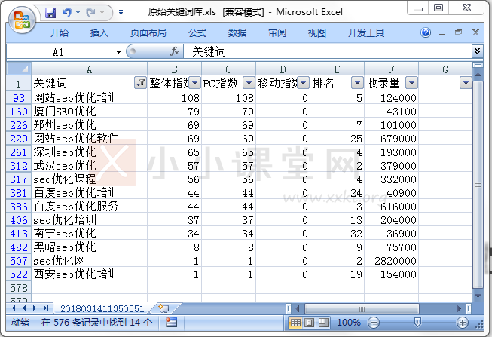Zoom out with the minus button
Viewport: 492px width, 337px height.
click(x=374, y=323)
